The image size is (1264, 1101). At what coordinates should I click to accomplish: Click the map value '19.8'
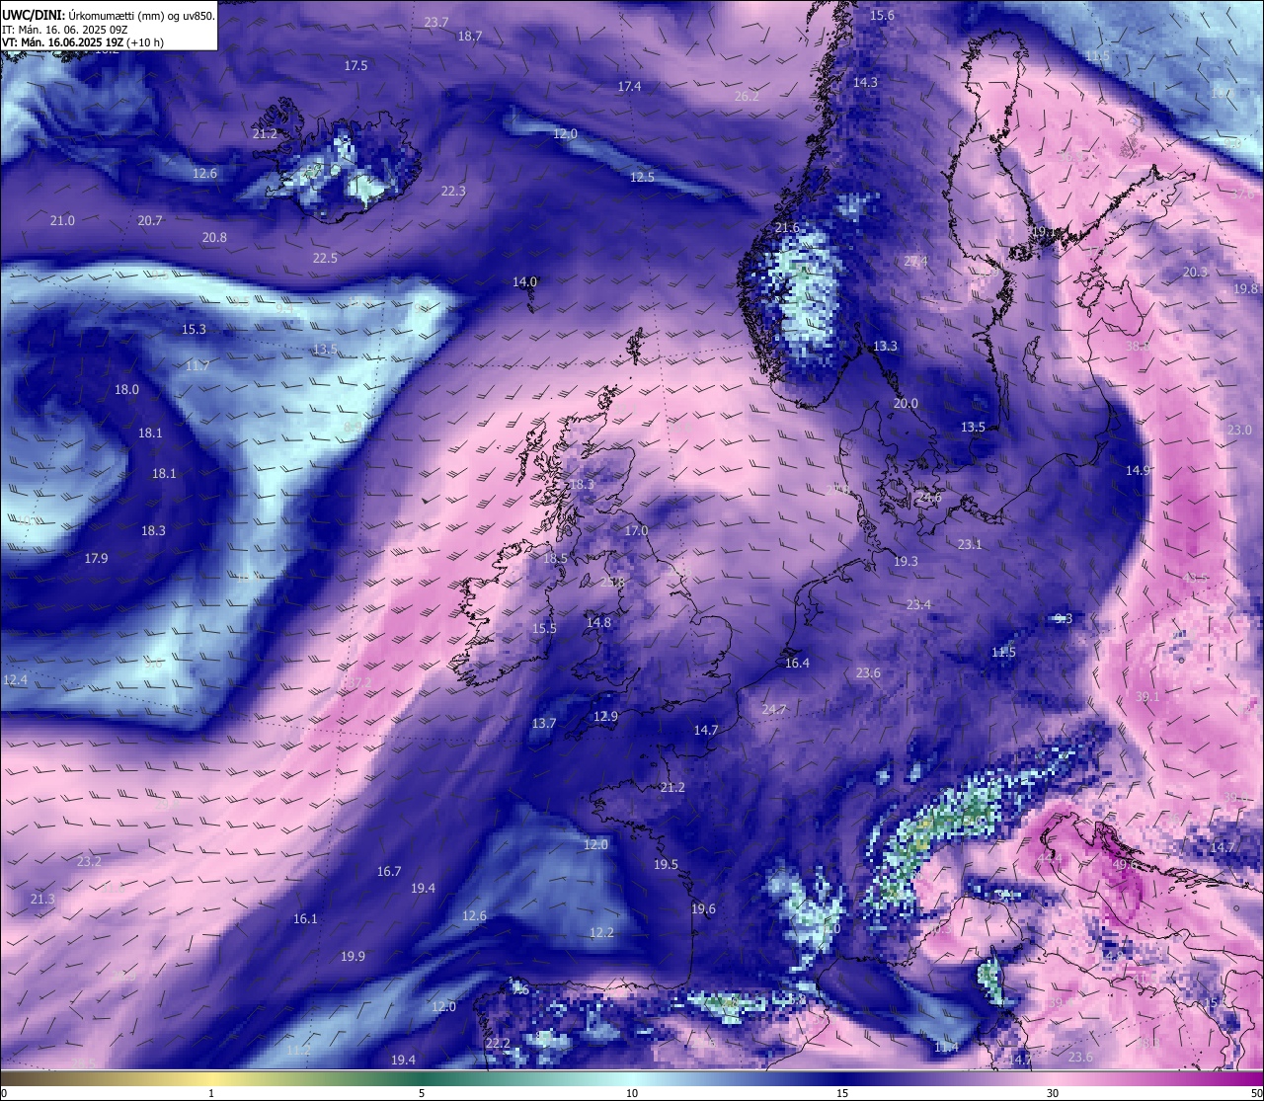click(x=1246, y=288)
